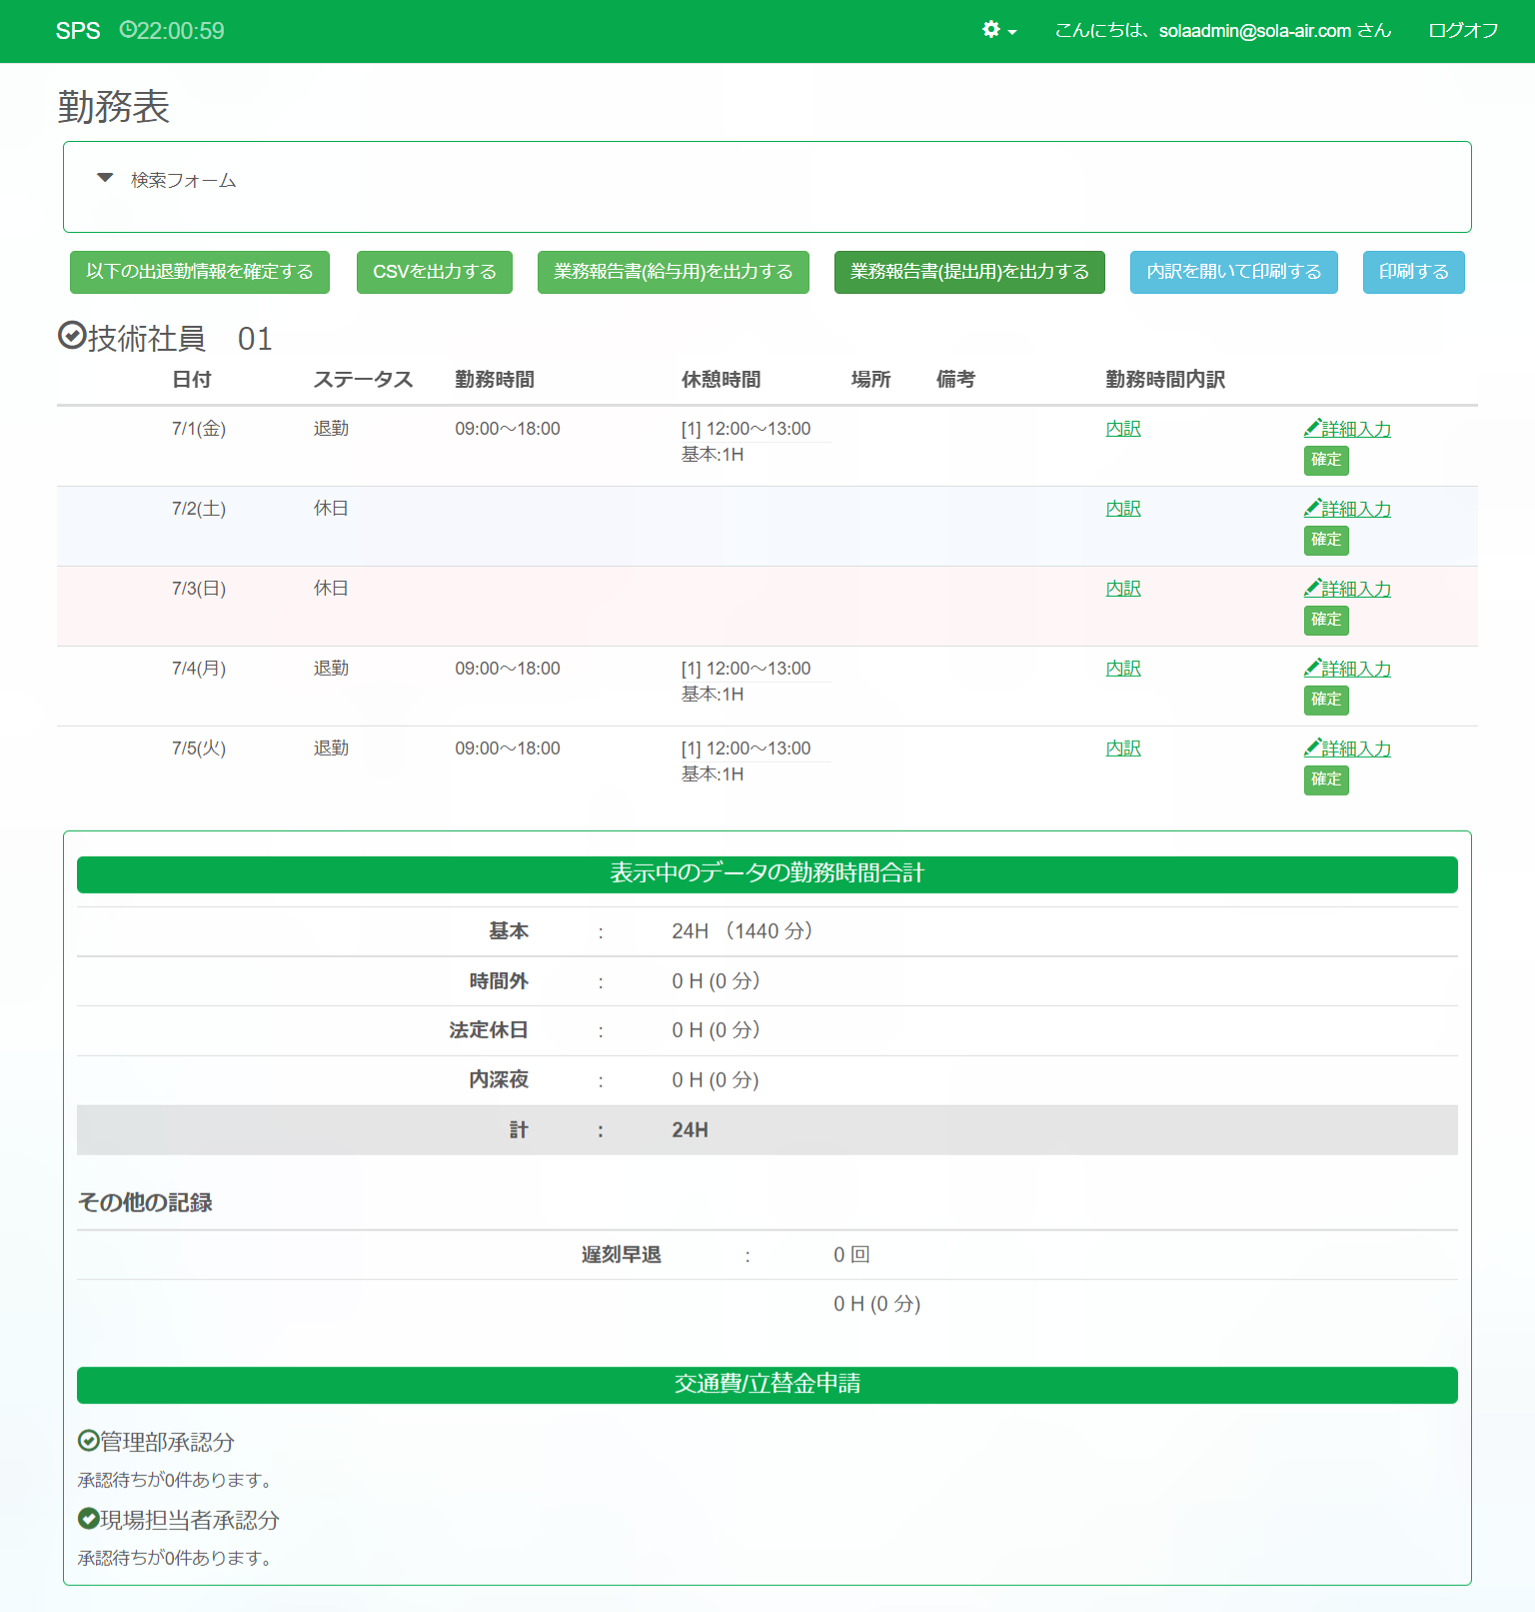The image size is (1535, 1612).
Task: Confirm the 7/4(月) row with 確定
Action: (x=1325, y=700)
